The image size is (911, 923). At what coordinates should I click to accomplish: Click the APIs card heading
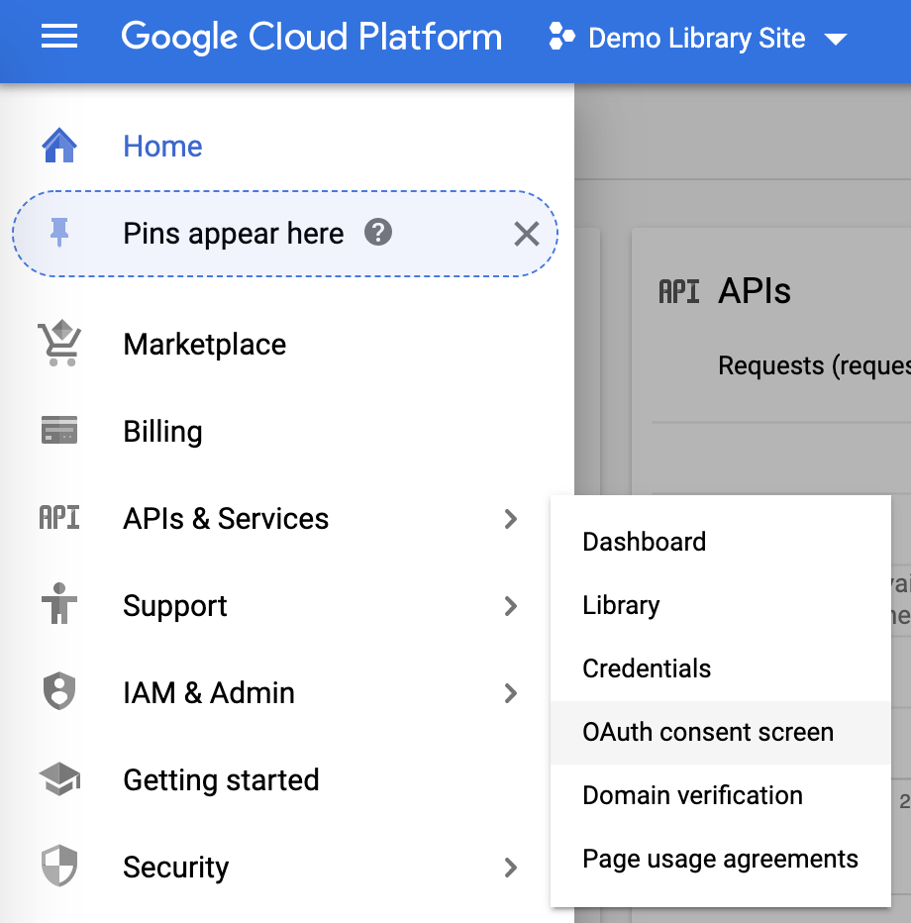click(x=755, y=291)
